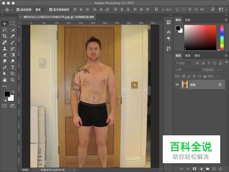Image resolution: width=229 pixels, height=172 pixels.
Task: Change the screen mode
Action: 12,106
